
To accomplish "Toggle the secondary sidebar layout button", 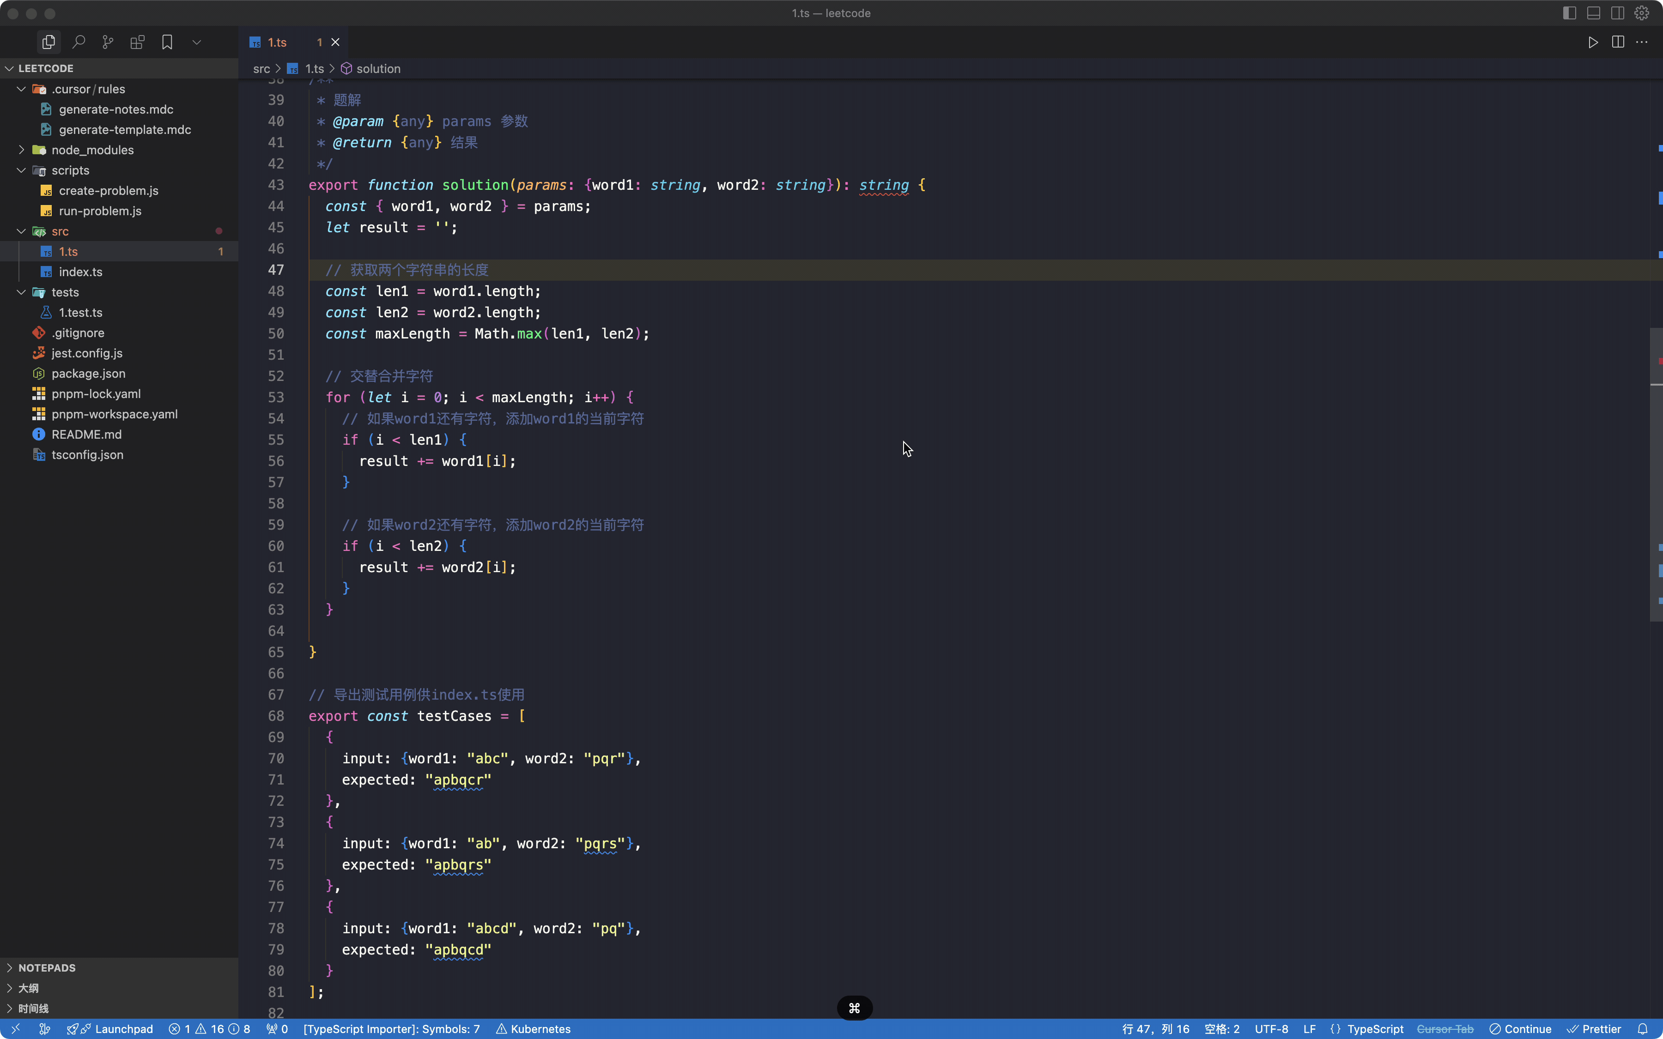I will (1618, 13).
